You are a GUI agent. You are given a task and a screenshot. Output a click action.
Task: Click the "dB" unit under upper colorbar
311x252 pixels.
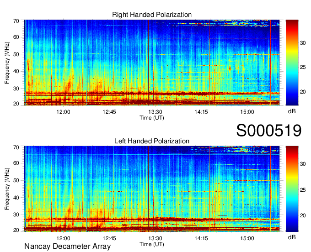tap(292, 111)
